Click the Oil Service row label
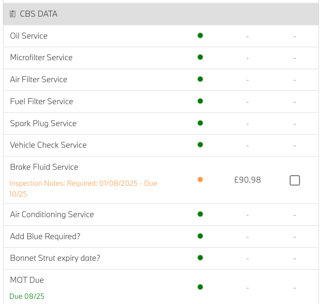Image resolution: width=322 pixels, height=304 pixels. tap(29, 36)
